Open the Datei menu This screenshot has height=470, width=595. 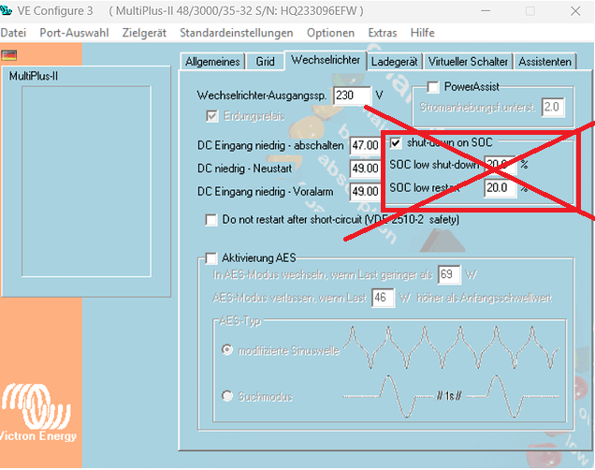(x=13, y=33)
